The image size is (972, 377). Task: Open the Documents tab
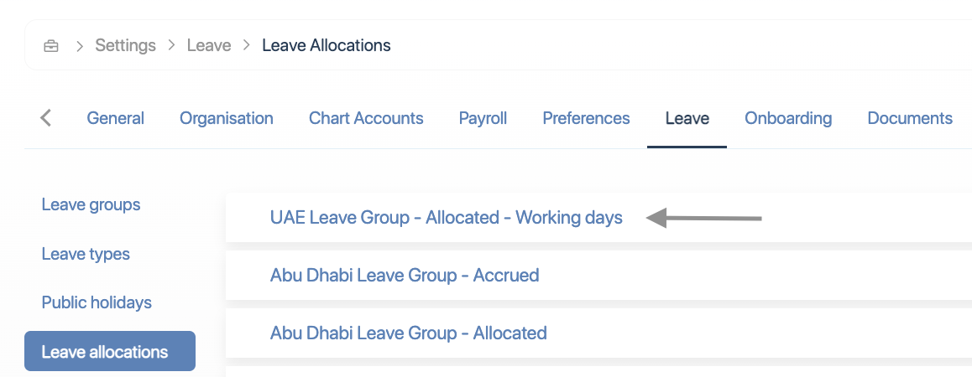point(910,118)
